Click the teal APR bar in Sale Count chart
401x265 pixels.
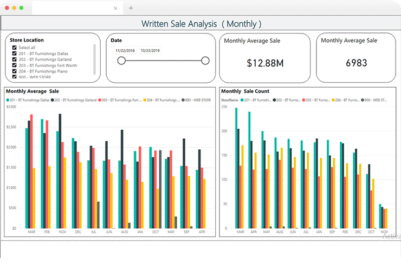pyautogui.click(x=249, y=170)
